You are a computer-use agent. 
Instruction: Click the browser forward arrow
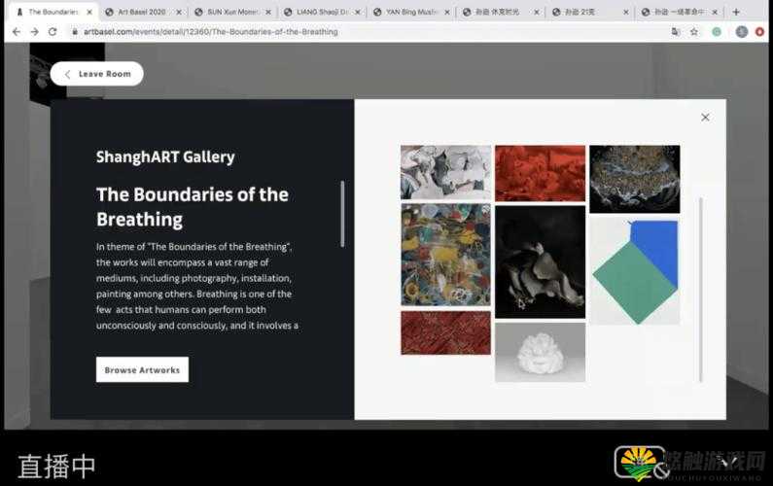click(34, 32)
